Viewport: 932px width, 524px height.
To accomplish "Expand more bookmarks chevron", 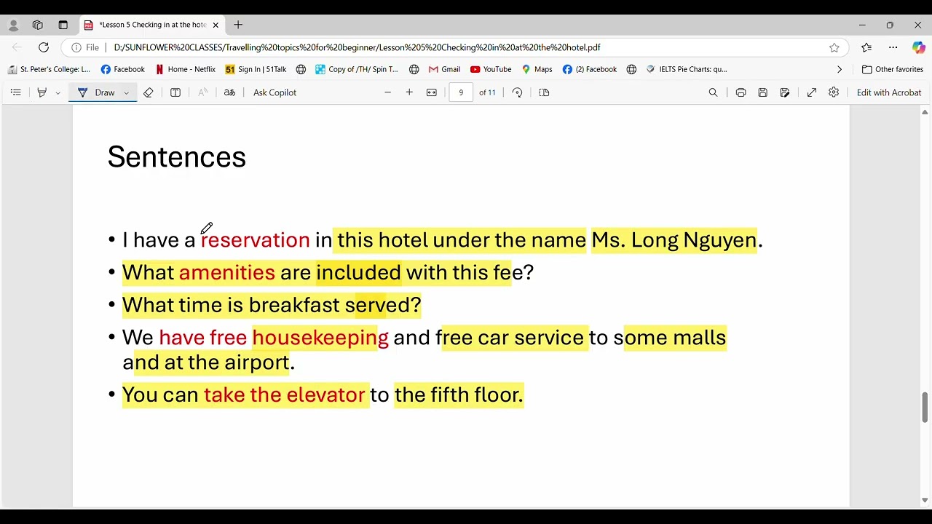I will click(x=840, y=69).
